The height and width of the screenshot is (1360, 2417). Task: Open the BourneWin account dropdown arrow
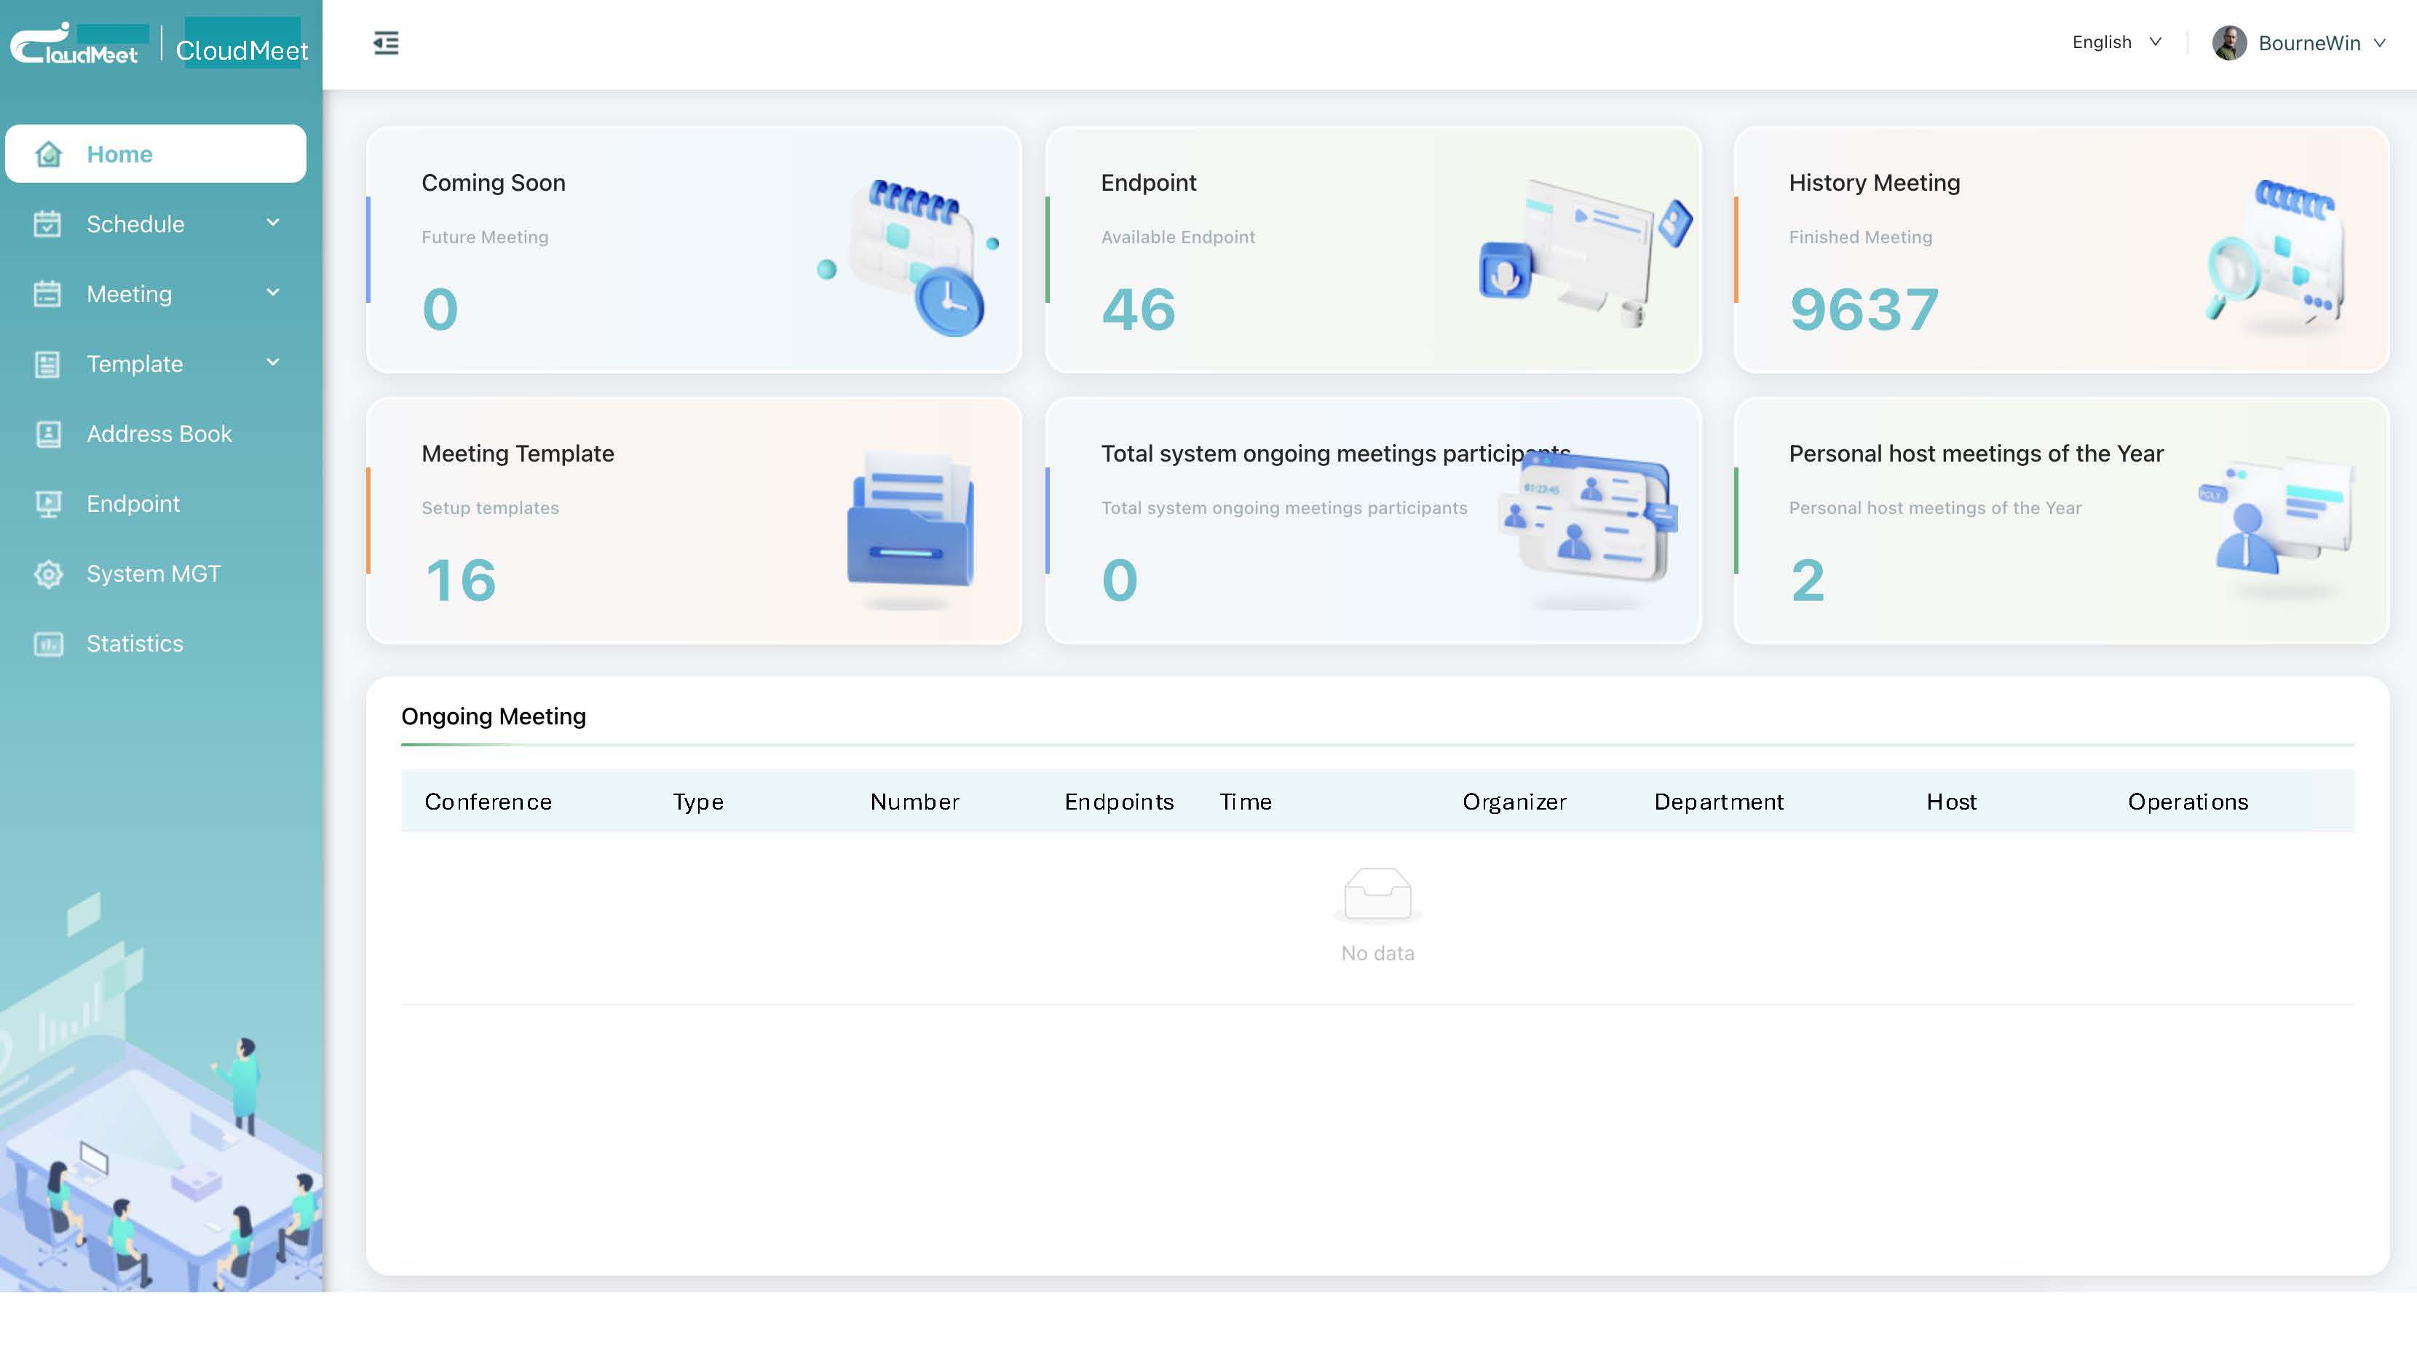pyautogui.click(x=2379, y=43)
